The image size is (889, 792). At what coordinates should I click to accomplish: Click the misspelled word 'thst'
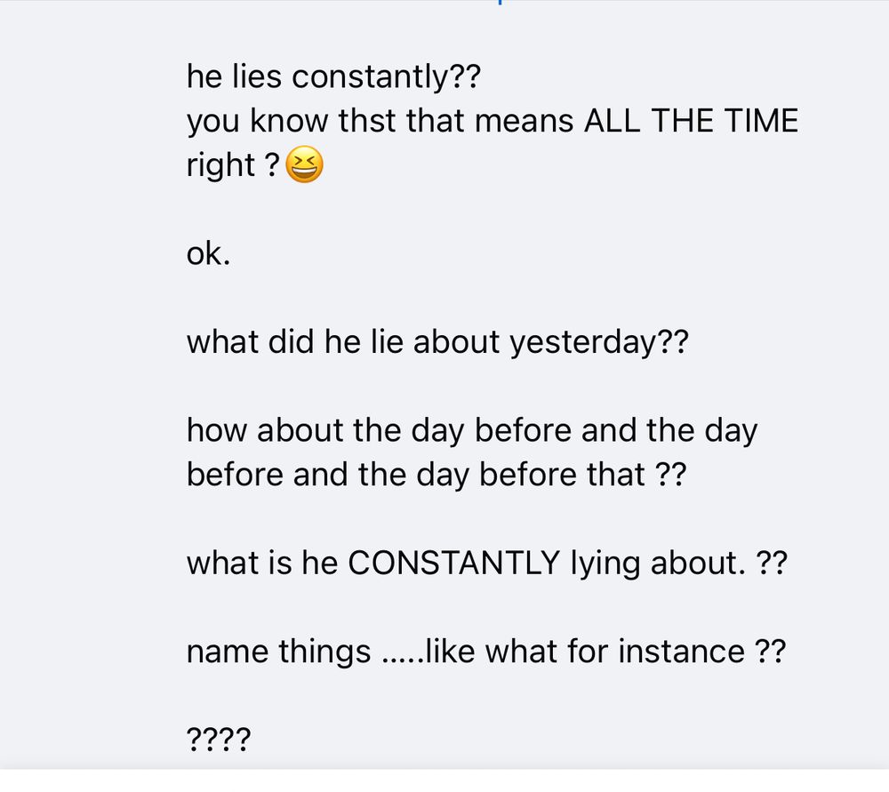click(367, 121)
